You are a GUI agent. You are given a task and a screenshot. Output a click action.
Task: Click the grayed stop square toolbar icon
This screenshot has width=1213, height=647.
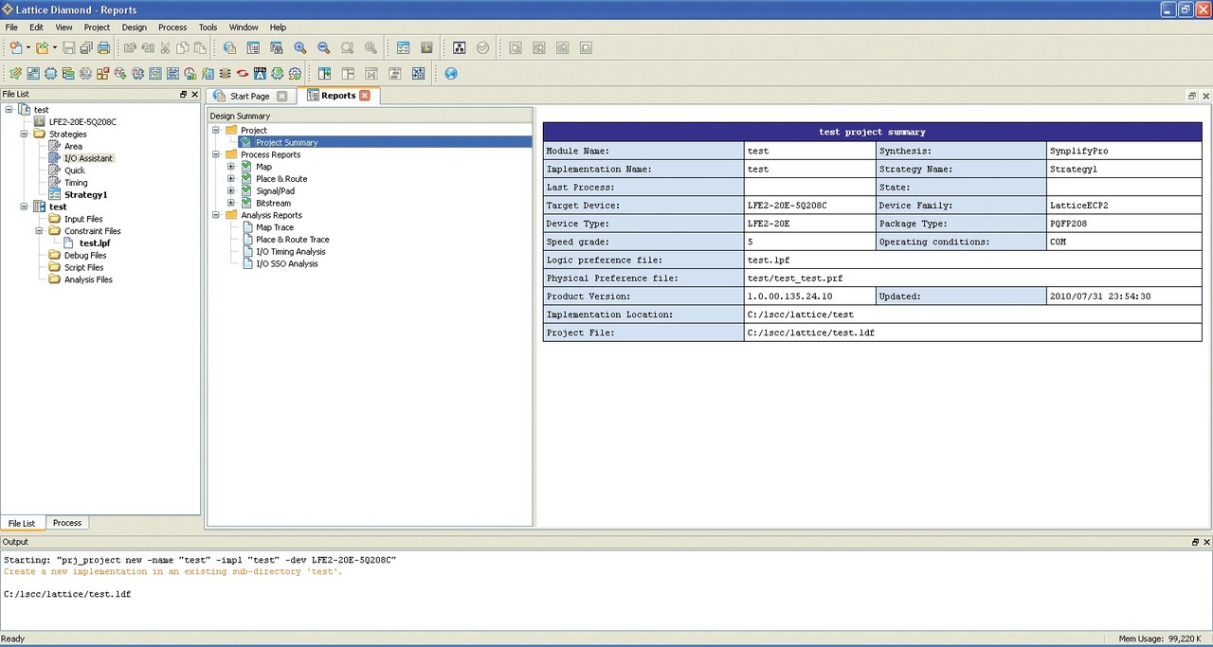pos(586,48)
